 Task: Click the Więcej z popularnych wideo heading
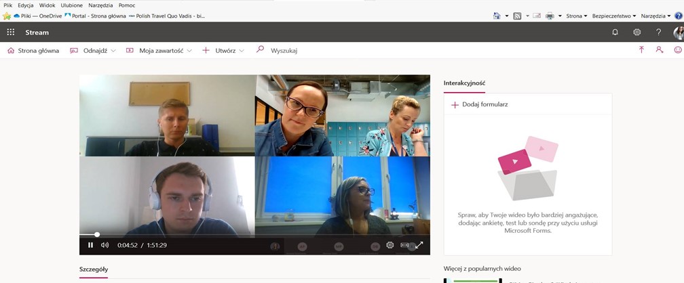click(482, 269)
